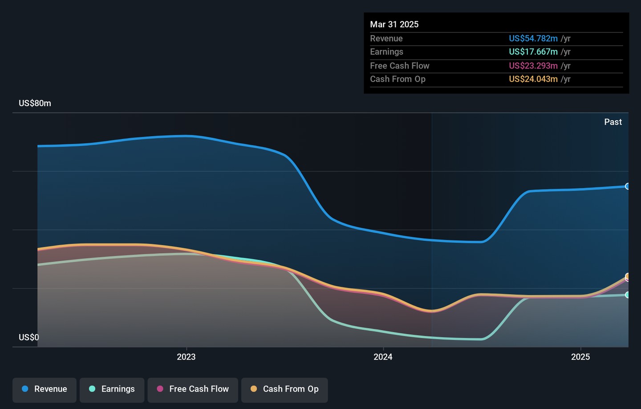Click the 2025 x-axis label
641x409 pixels.
[580, 357]
